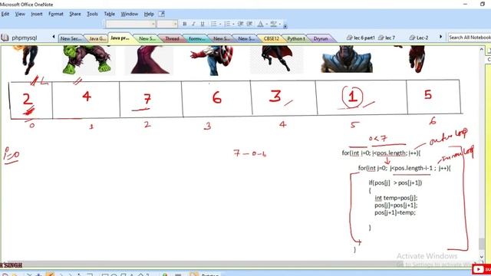Screen dimensions: 491x276
Task: Open numbering style dropdown arrow
Action: [233, 24]
